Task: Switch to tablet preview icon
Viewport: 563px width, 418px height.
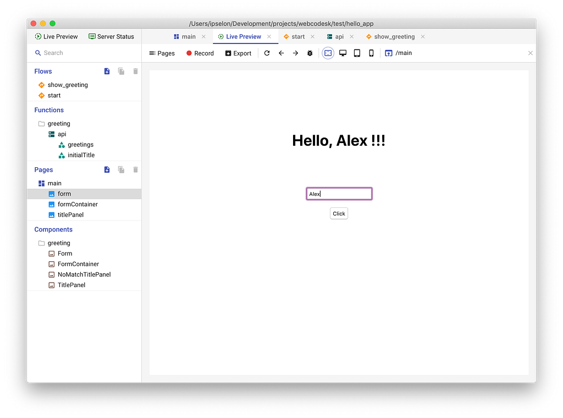Action: pyautogui.click(x=357, y=53)
